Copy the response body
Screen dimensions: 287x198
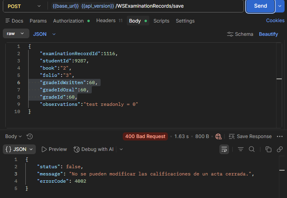click(268, 149)
